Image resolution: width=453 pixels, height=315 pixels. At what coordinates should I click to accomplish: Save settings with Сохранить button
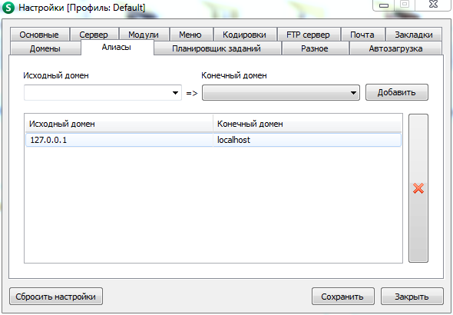(343, 297)
